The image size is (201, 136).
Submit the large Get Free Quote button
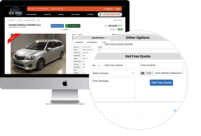[161, 83]
